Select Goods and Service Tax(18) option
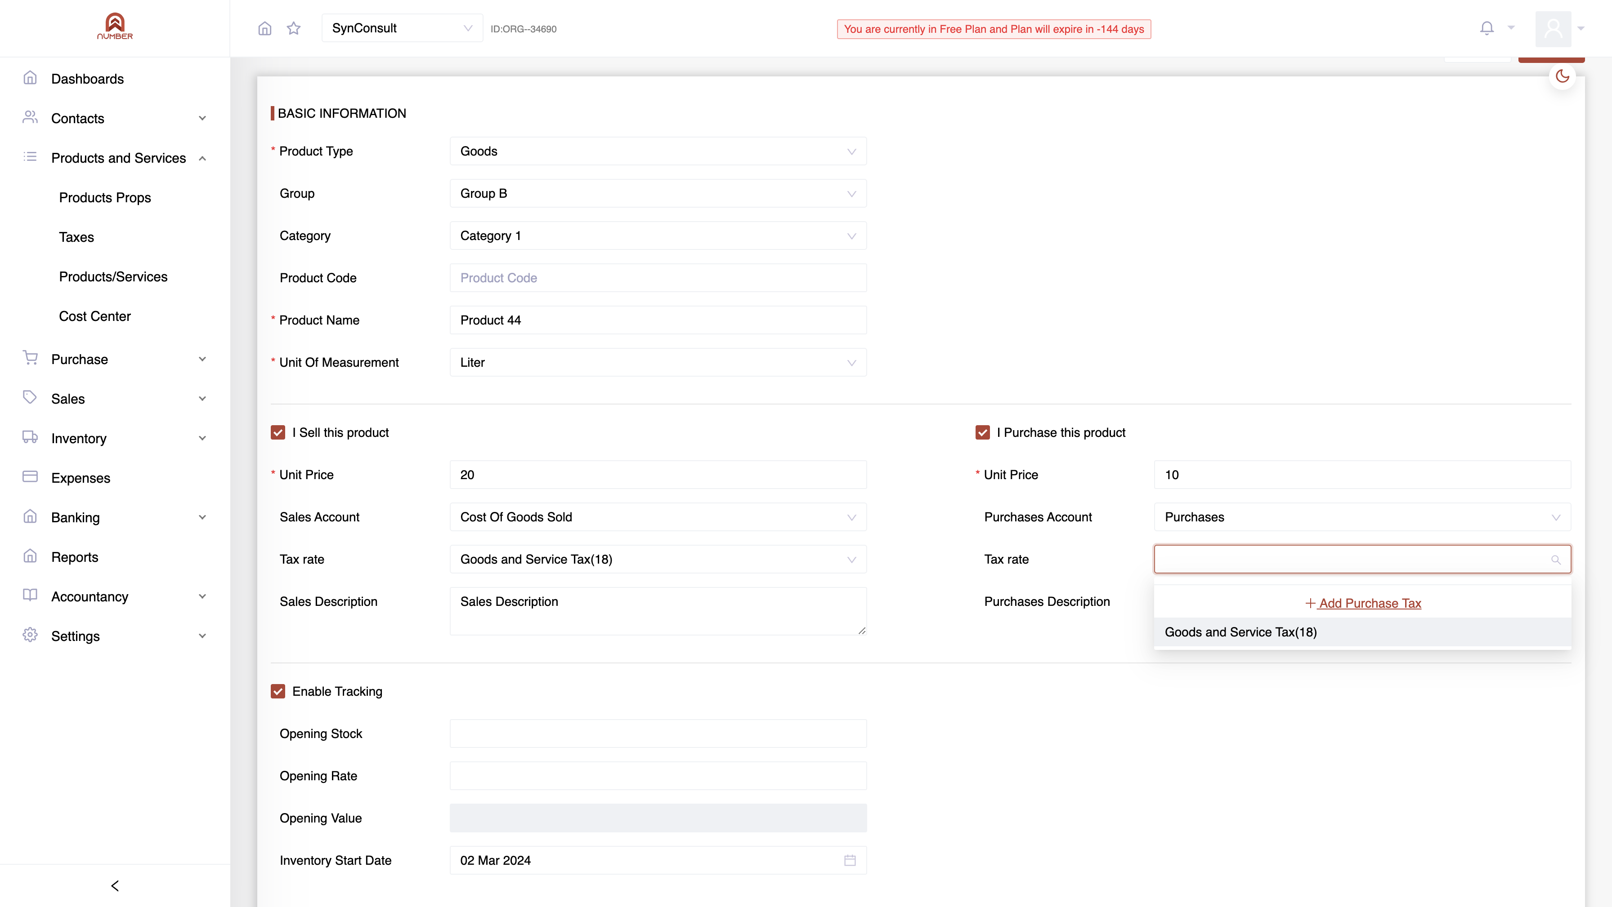1612x907 pixels. [1362, 632]
